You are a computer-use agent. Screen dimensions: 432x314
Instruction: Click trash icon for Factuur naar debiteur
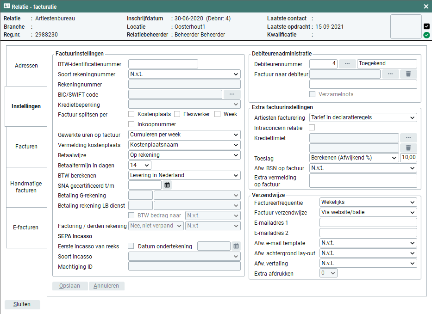(408, 74)
